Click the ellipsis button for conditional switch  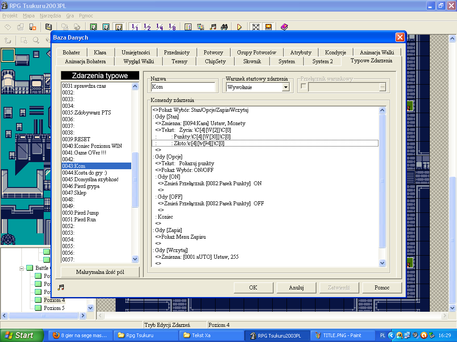[382, 87]
